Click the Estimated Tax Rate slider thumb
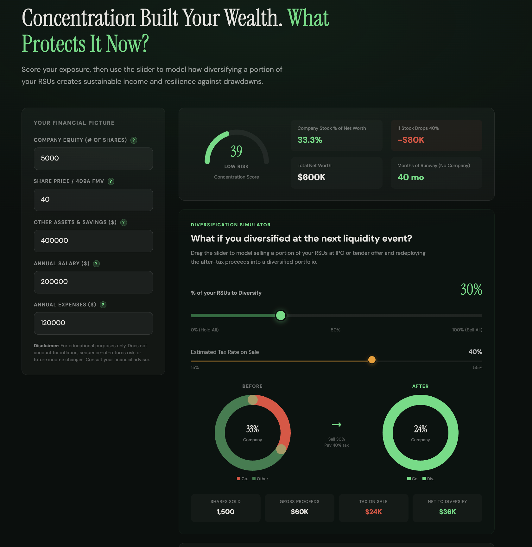The width and height of the screenshot is (532, 547). click(372, 360)
